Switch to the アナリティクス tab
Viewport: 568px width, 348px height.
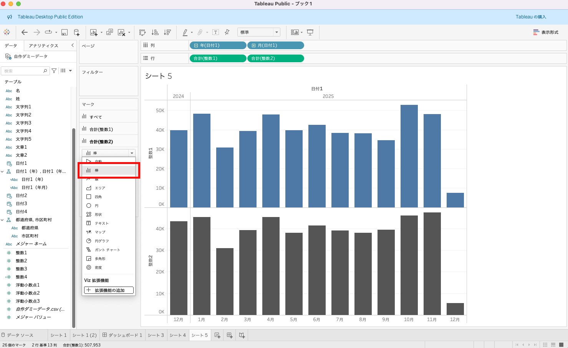43,46
